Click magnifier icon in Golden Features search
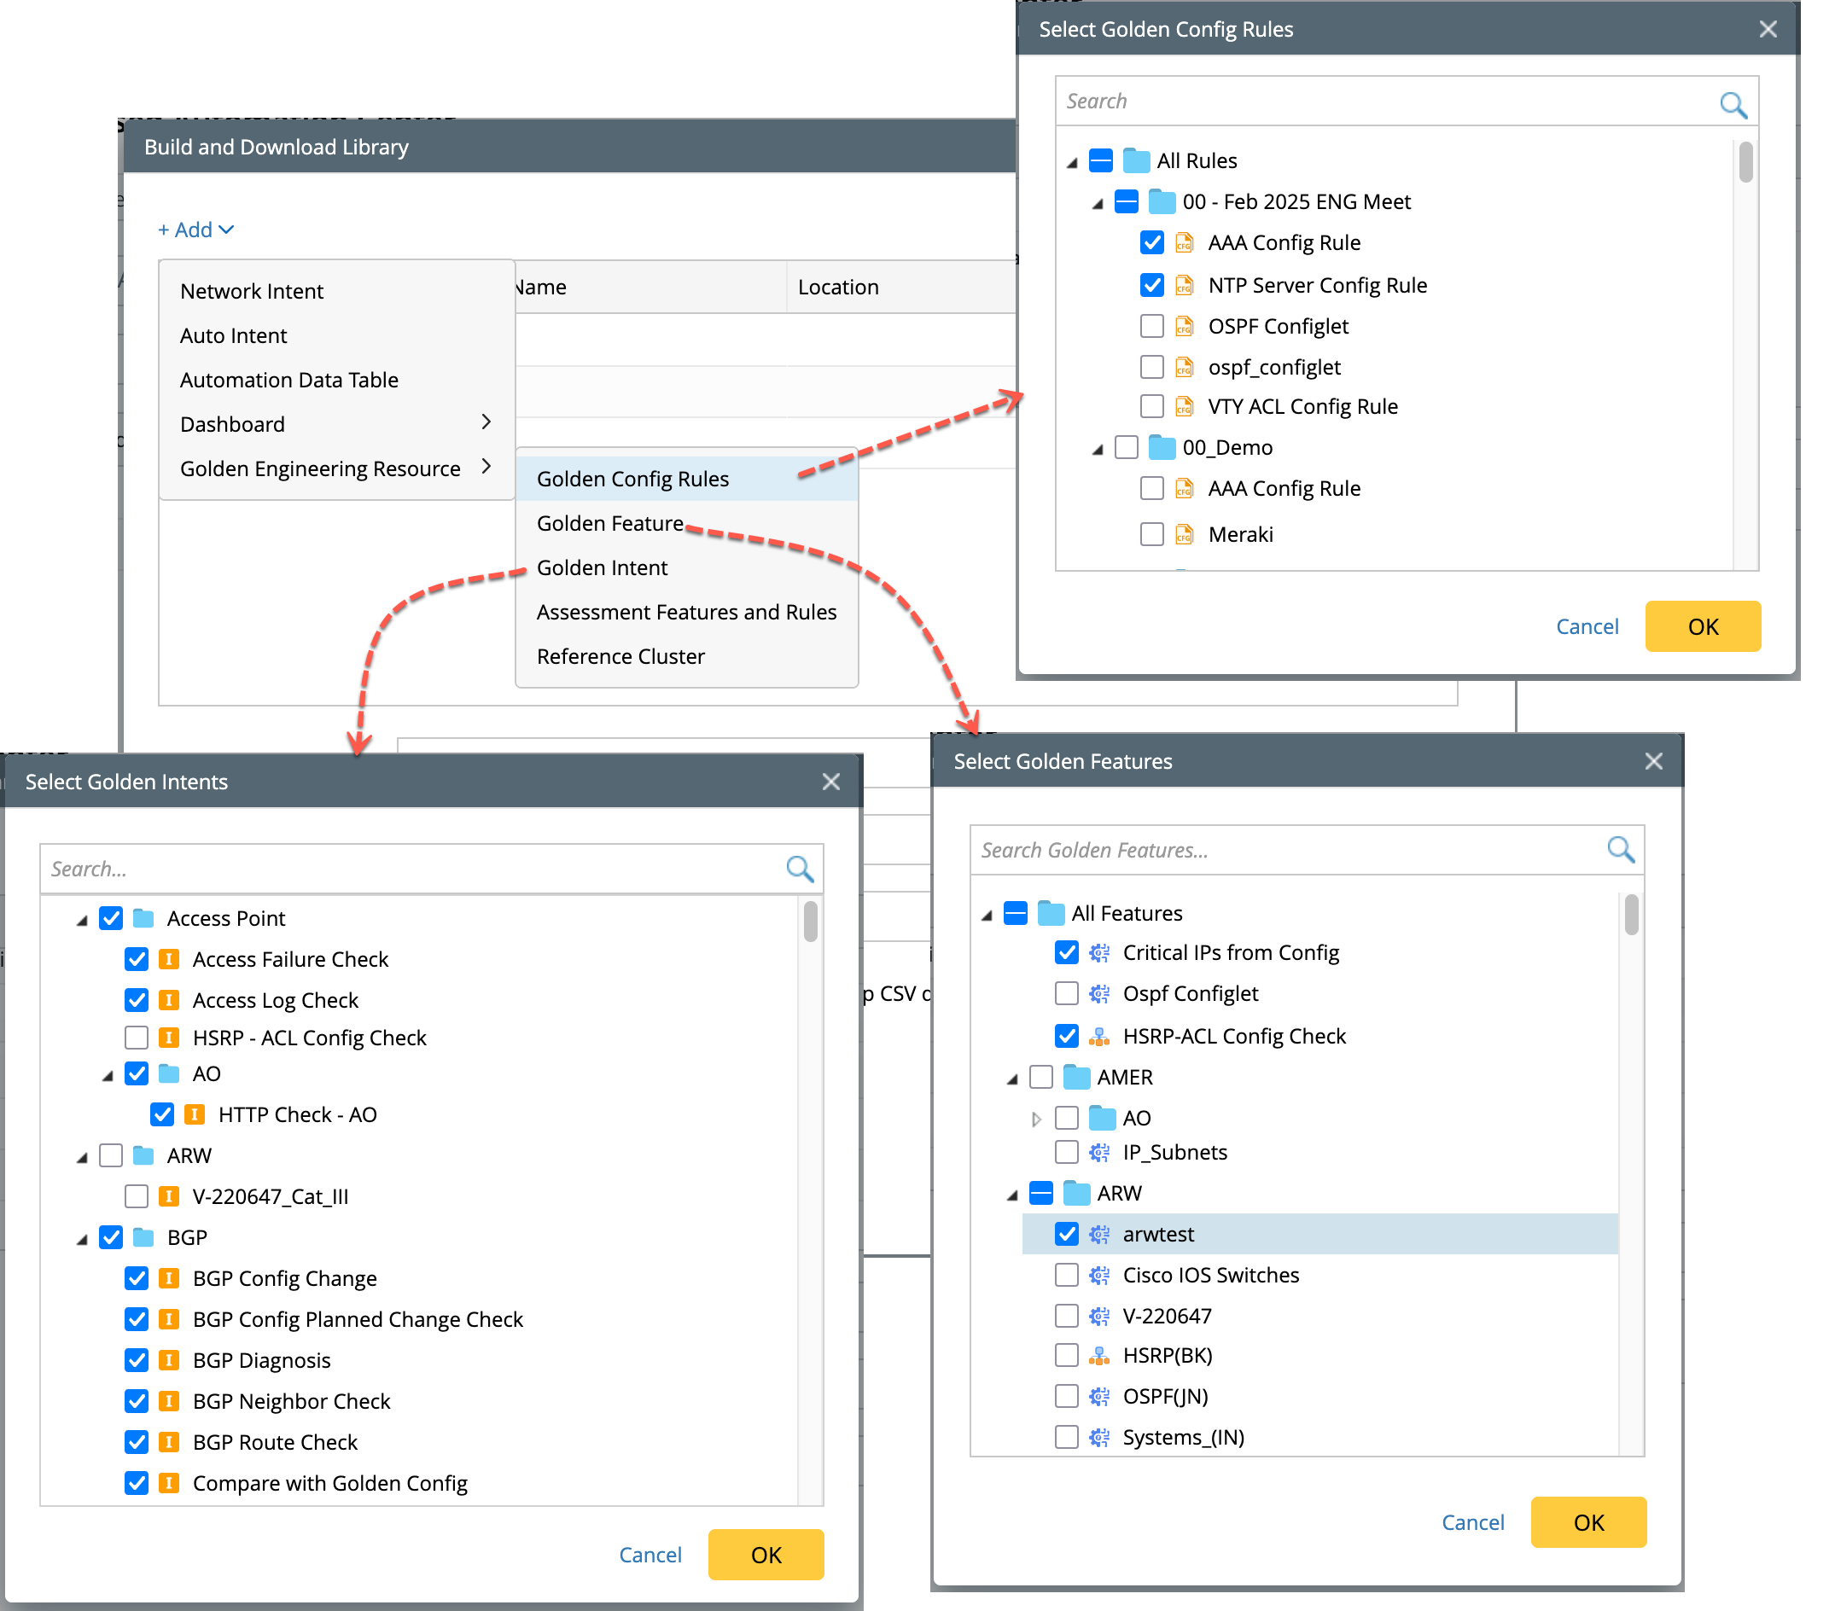 [x=1620, y=849]
